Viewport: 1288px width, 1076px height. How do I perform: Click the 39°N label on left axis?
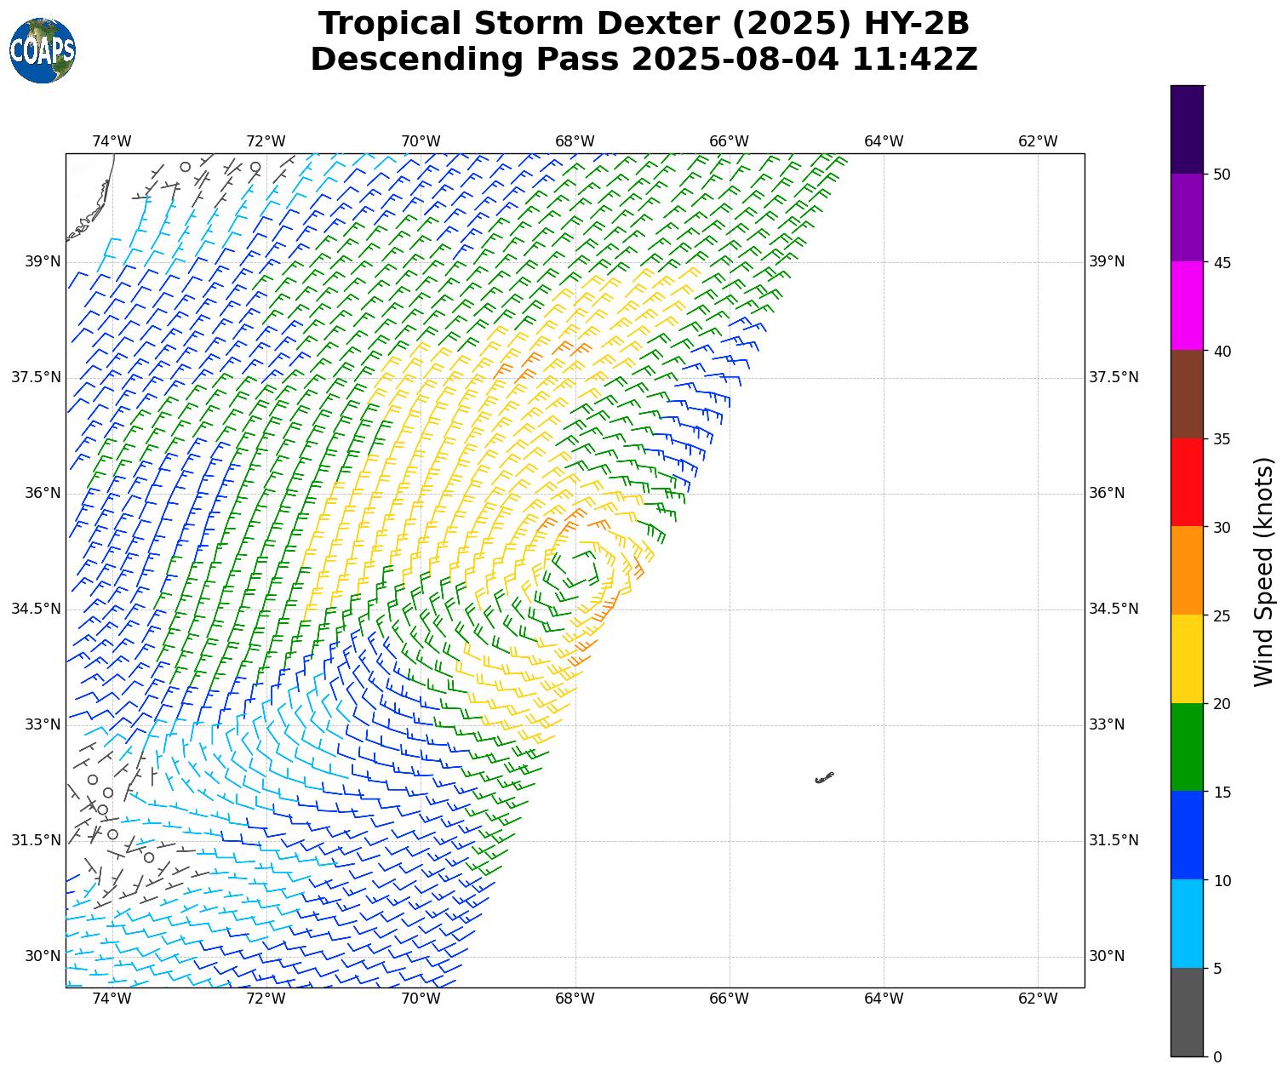[x=42, y=261]
